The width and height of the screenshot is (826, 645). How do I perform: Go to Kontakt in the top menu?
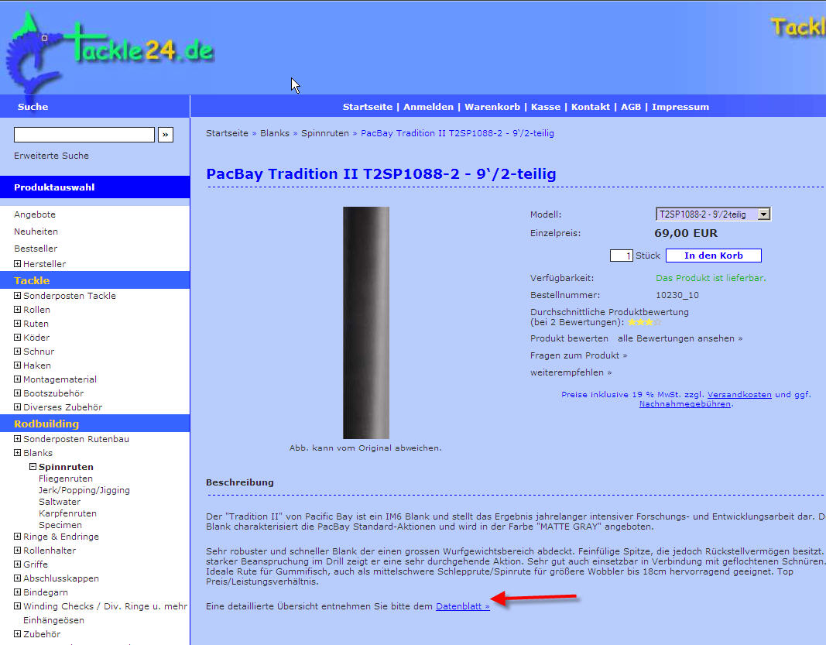(591, 107)
